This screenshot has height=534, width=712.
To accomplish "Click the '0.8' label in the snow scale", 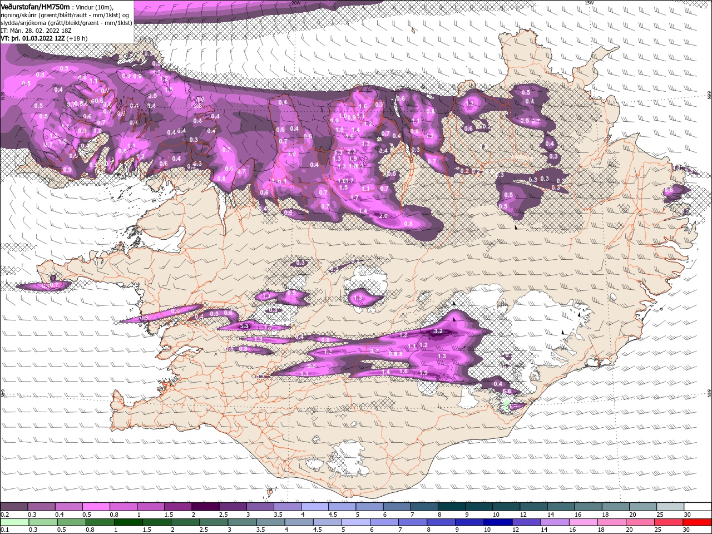I will [114, 515].
